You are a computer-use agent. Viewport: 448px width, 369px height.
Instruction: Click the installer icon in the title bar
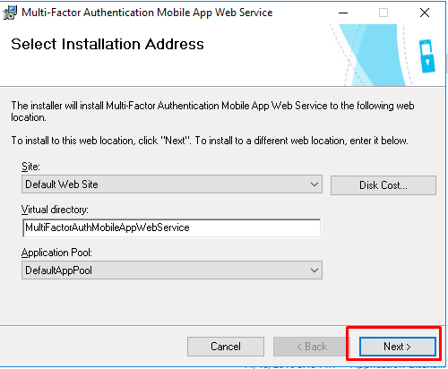(x=10, y=13)
